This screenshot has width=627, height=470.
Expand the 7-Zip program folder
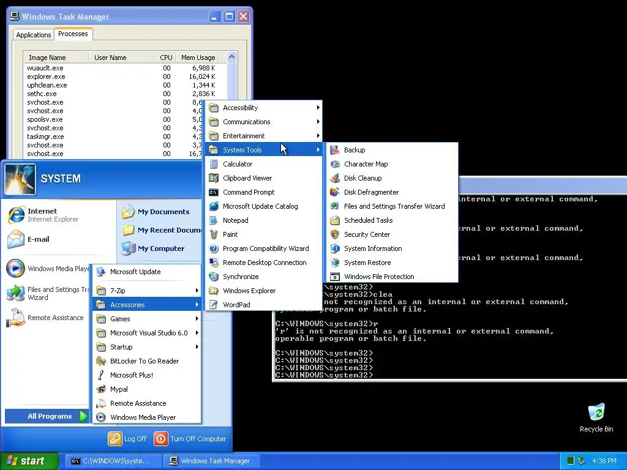point(147,291)
